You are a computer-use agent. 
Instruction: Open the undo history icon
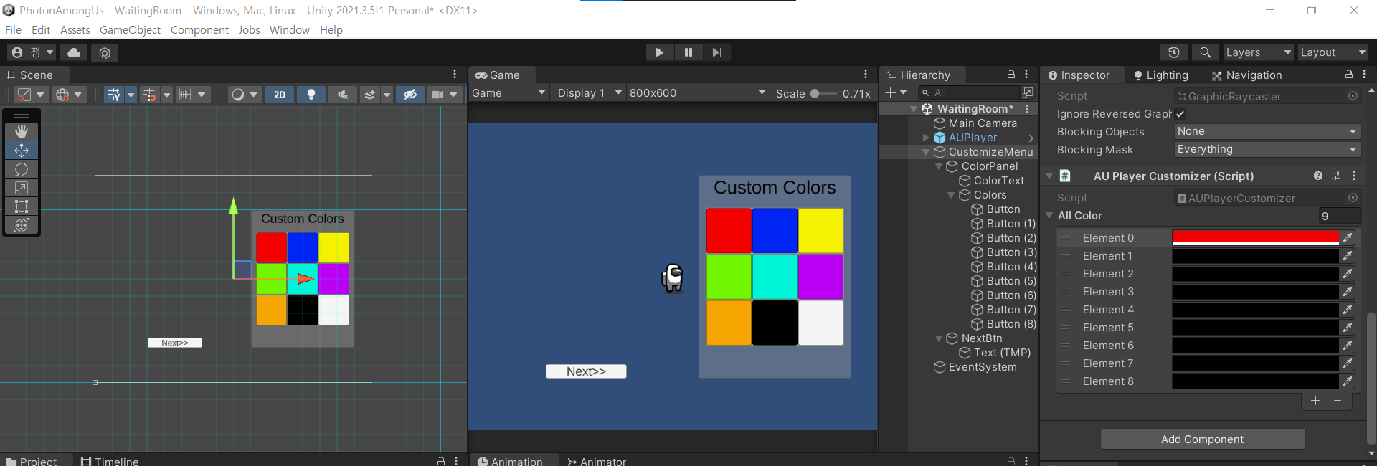click(1174, 52)
